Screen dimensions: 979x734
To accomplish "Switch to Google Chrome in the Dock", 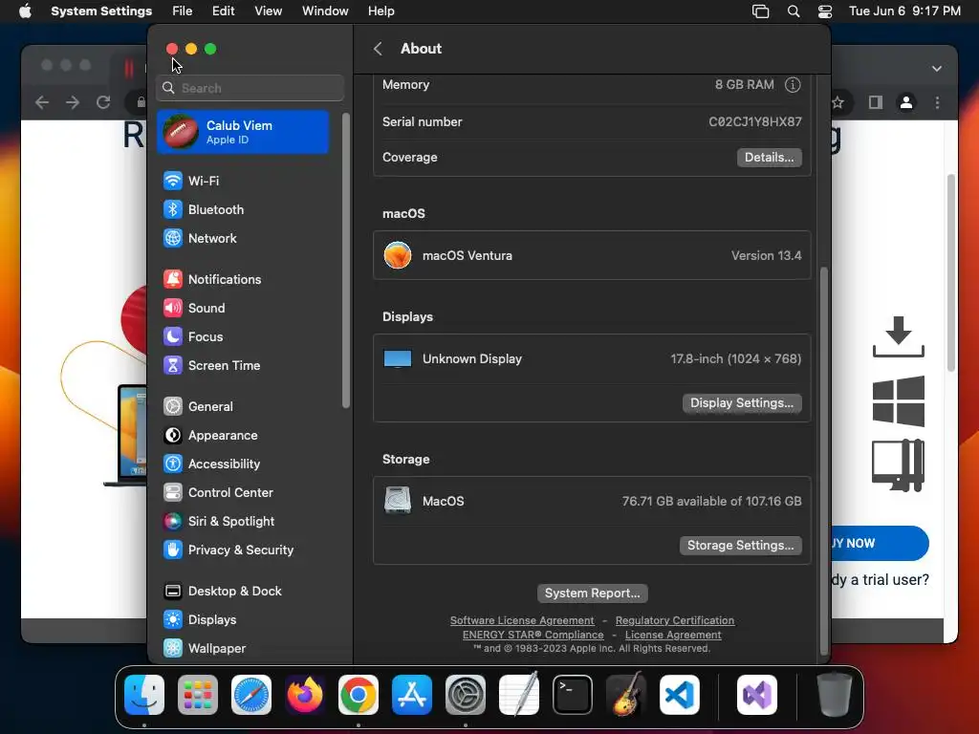I will [359, 695].
